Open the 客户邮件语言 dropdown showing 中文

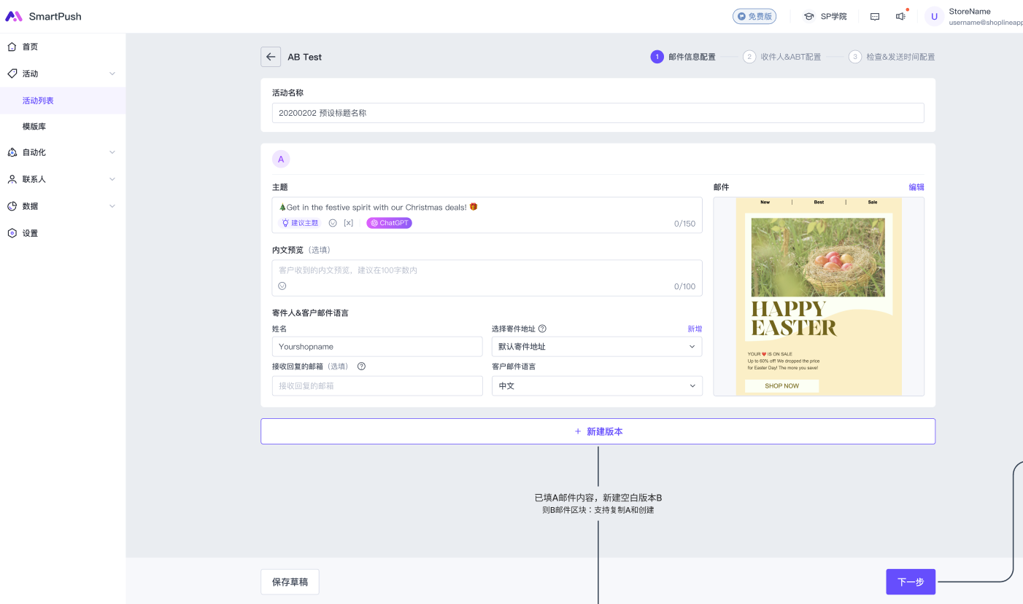596,386
